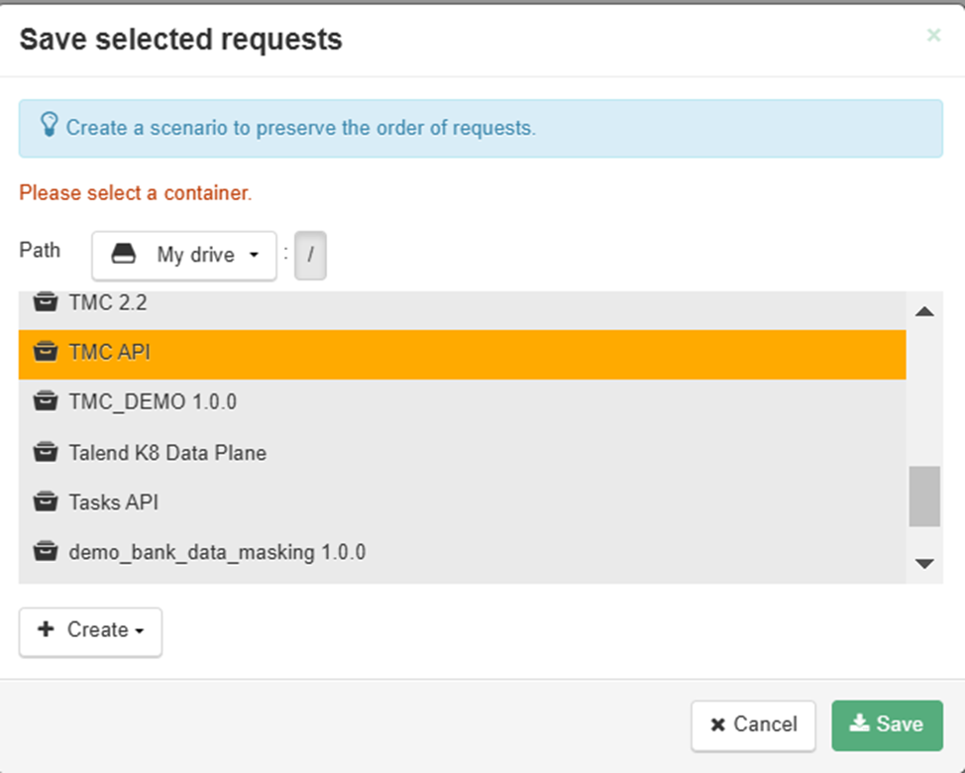Click the archive icon beside Talend K8 Data Plane

(x=44, y=453)
